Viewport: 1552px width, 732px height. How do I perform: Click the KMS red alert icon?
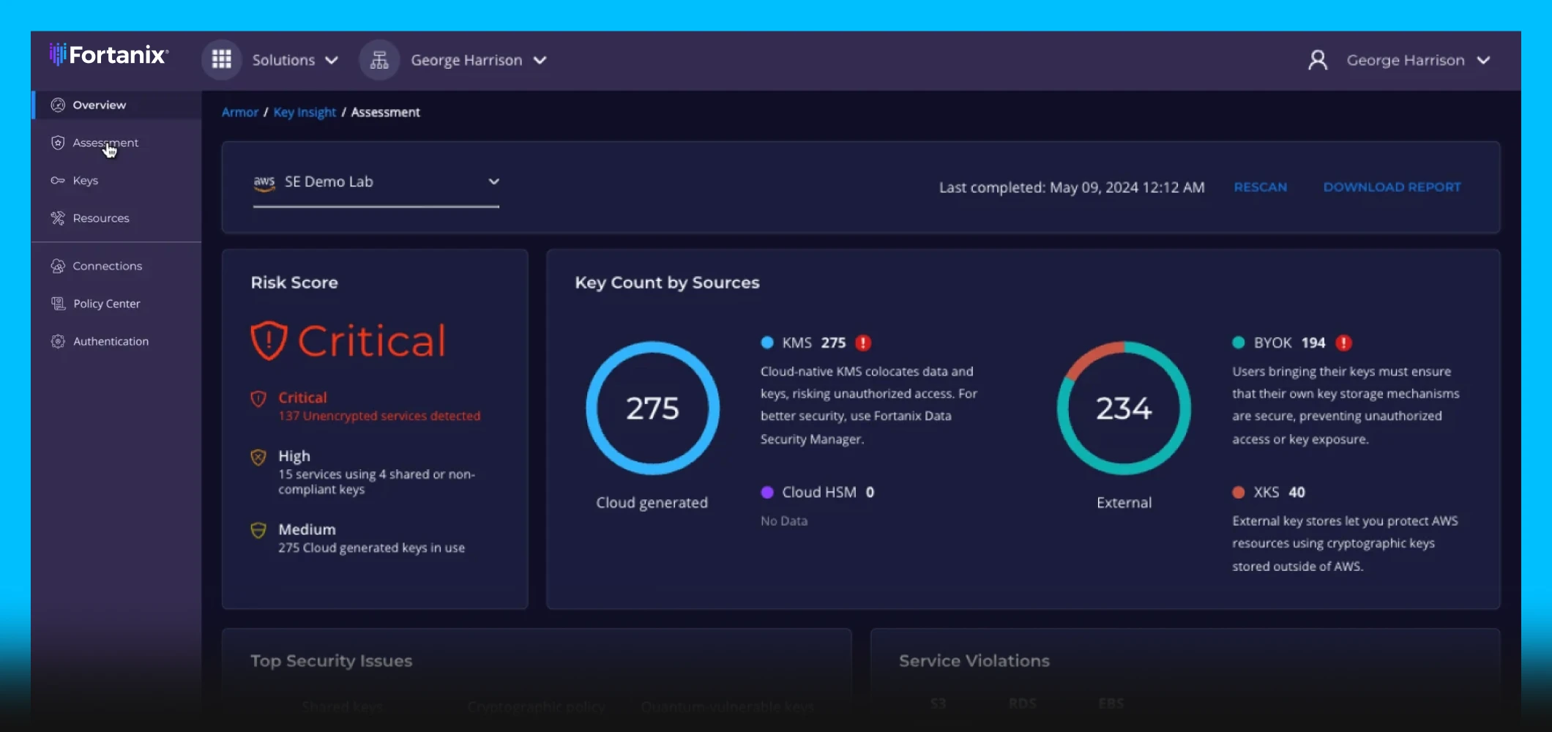tap(863, 343)
